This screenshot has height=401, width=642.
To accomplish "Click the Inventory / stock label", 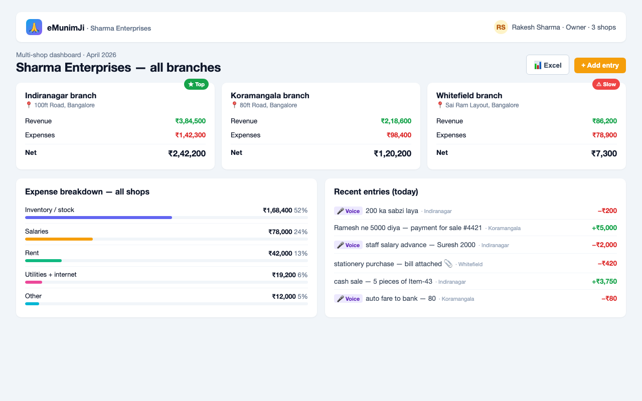I will 50,210.
